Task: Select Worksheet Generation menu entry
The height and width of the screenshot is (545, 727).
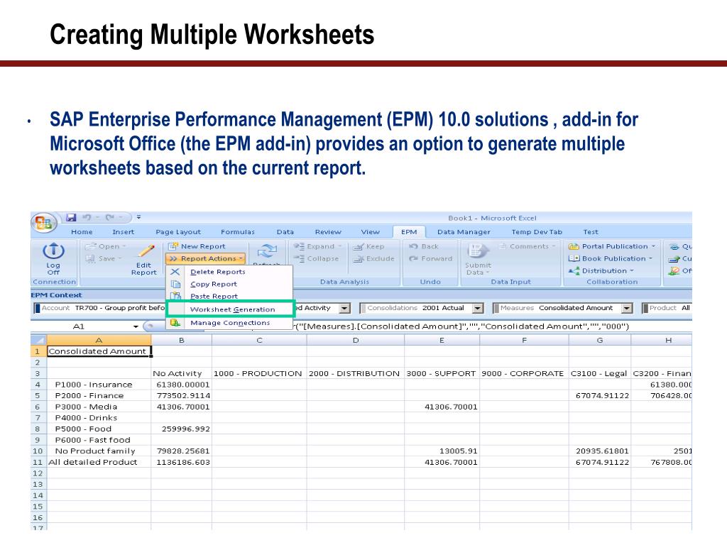Action: (x=230, y=309)
